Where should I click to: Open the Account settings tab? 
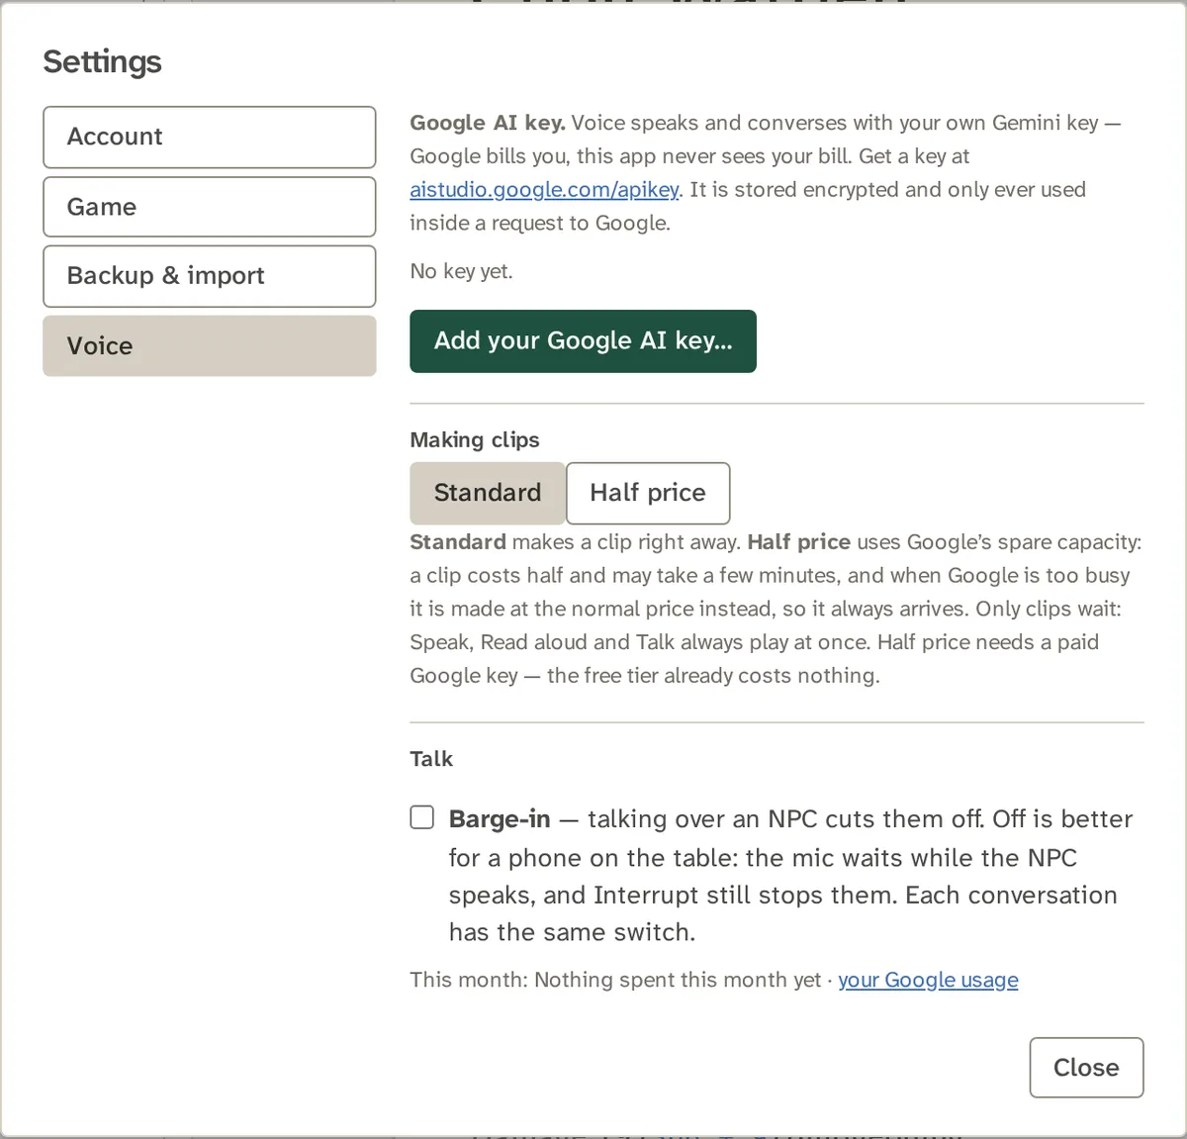tap(209, 138)
